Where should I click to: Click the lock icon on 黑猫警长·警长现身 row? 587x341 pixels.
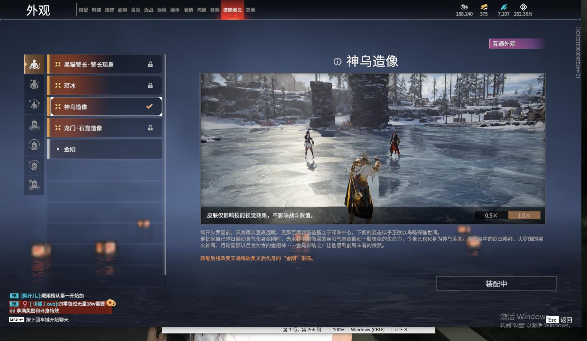click(x=150, y=64)
